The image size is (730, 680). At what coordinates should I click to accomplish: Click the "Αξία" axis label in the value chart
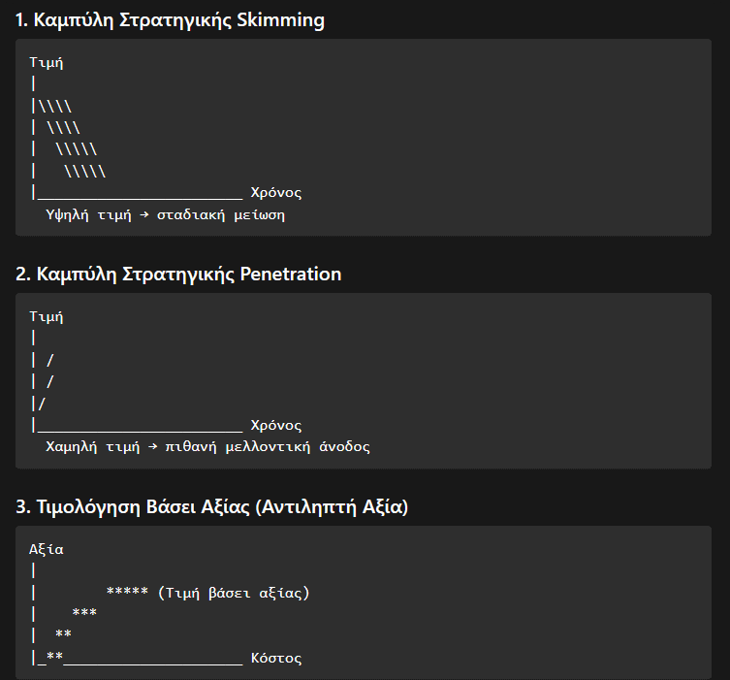[x=47, y=549]
